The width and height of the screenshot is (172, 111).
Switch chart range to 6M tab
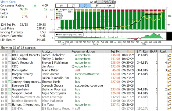point(62,6)
